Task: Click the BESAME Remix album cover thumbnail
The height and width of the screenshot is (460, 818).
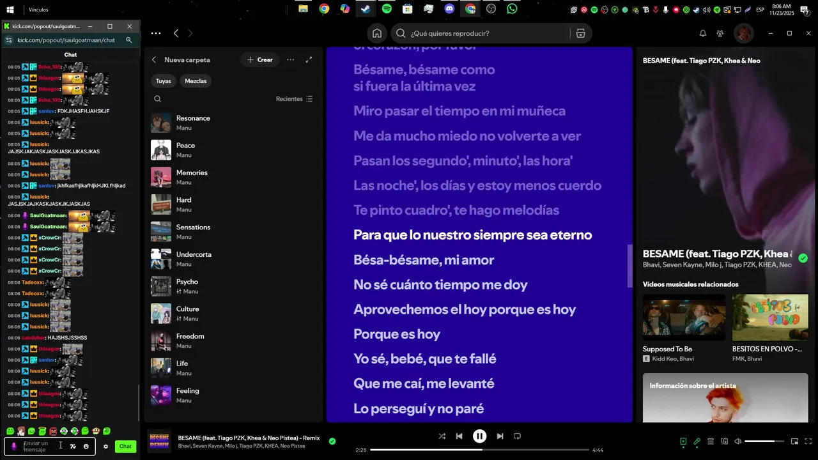Action: 160,441
